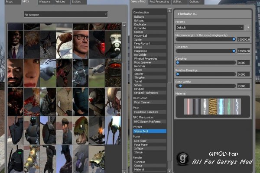Screen dimensions: 260x173
Task: Spawn the NPC thumbnail showing an orange flame
Action: pyautogui.click(x=97, y=130)
